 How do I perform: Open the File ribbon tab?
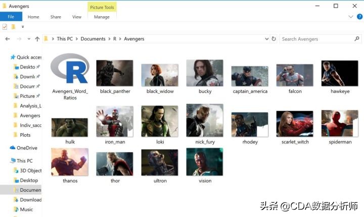(11, 17)
